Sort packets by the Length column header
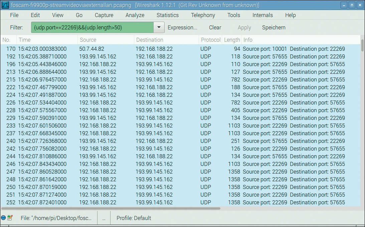Screen dimensions: 365x227 tap(232, 40)
